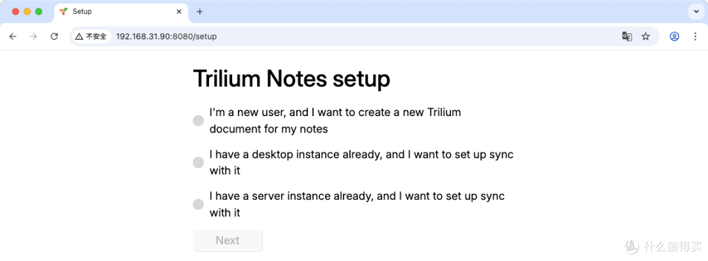Open the Chrome three-dot menu
This screenshot has height=261, width=708.
696,37
